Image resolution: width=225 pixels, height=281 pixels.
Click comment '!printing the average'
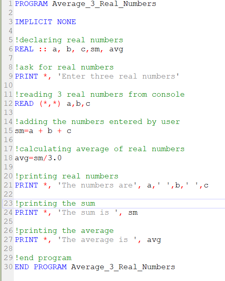point(65,231)
